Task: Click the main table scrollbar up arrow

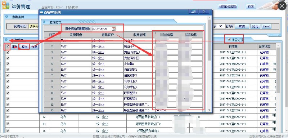Action: tap(278, 45)
